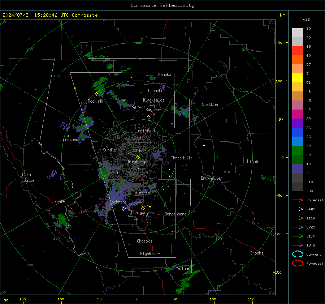The width and height of the screenshot is (325, 304).
Task: Click the HighRiver city label
Action: (150, 254)
